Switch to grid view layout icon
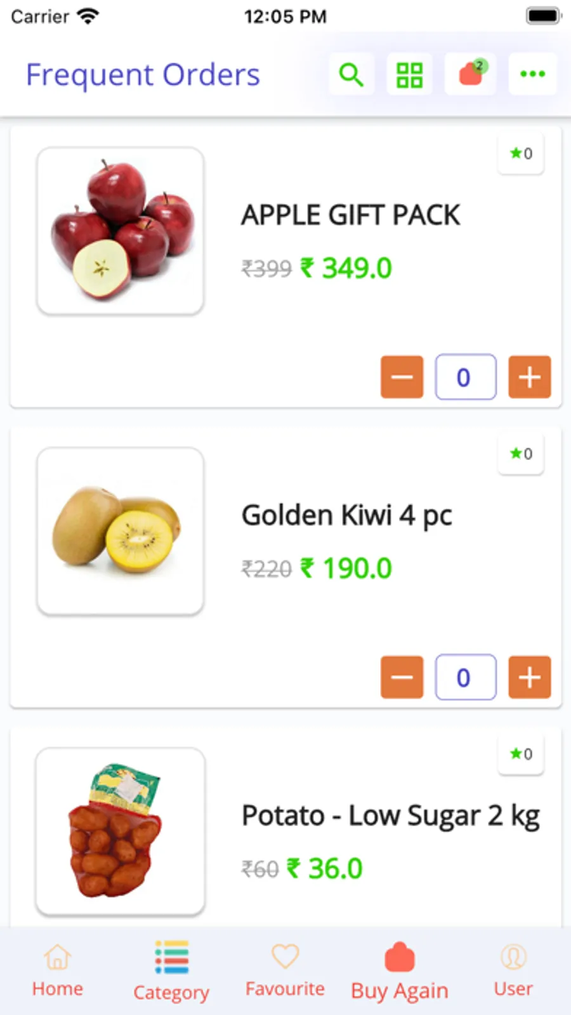 pyautogui.click(x=409, y=74)
